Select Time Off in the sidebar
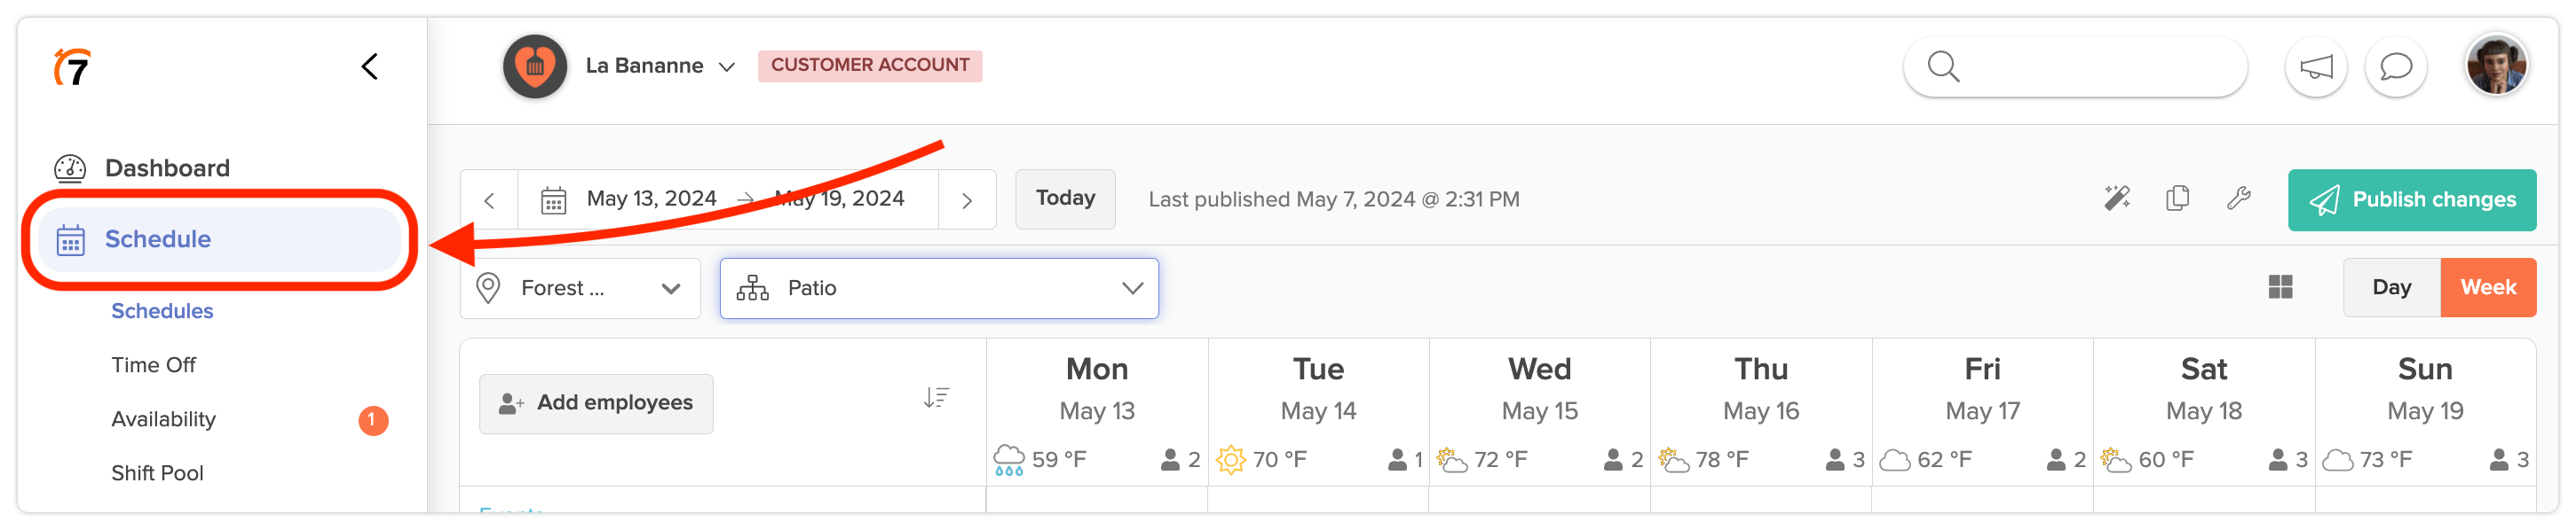2576x530 pixels. (x=153, y=365)
